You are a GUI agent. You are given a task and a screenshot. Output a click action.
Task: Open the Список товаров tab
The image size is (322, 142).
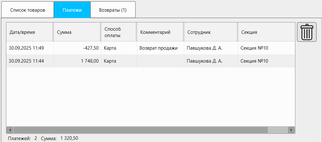click(28, 10)
